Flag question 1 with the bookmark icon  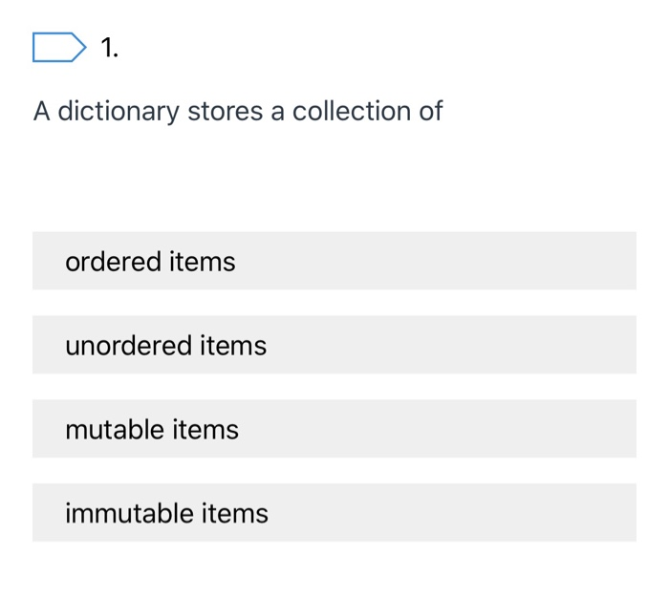[59, 47]
